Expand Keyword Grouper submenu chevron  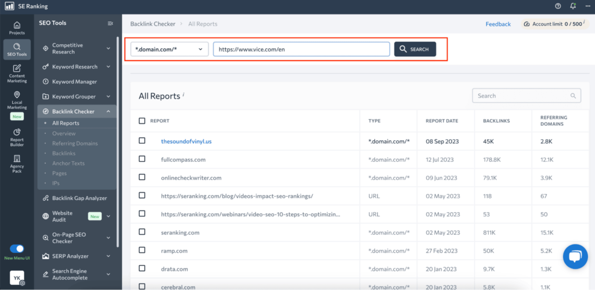coord(108,96)
